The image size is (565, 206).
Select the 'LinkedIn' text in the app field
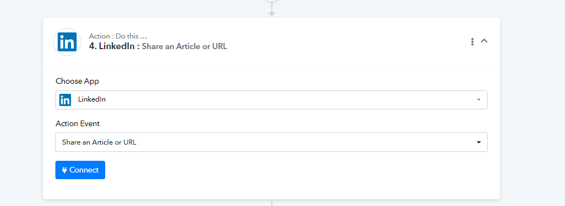tap(92, 99)
